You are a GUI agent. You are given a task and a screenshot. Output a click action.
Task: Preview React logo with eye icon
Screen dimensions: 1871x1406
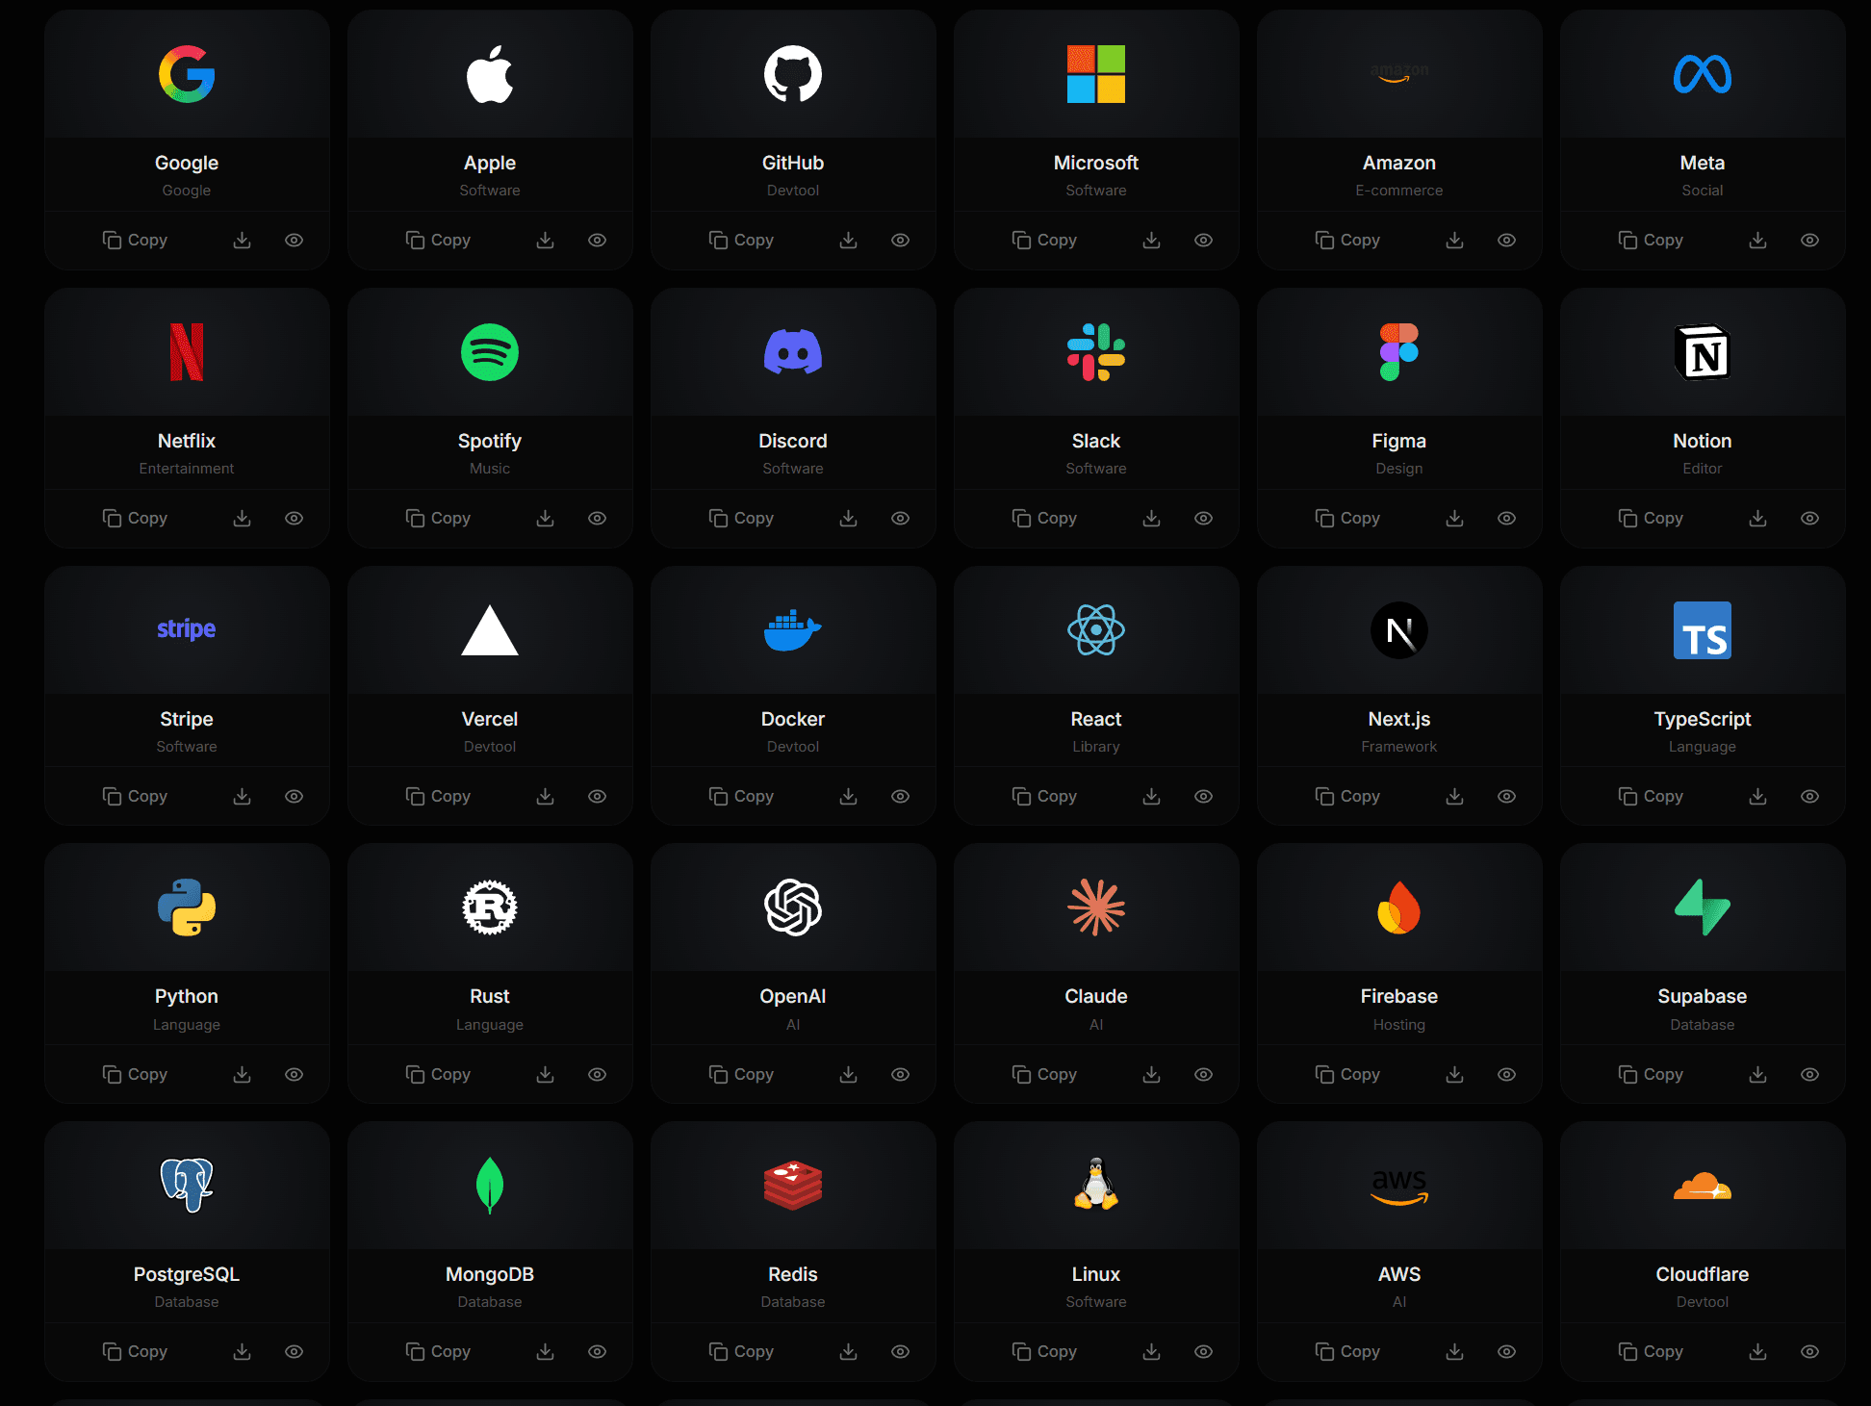click(x=1203, y=797)
